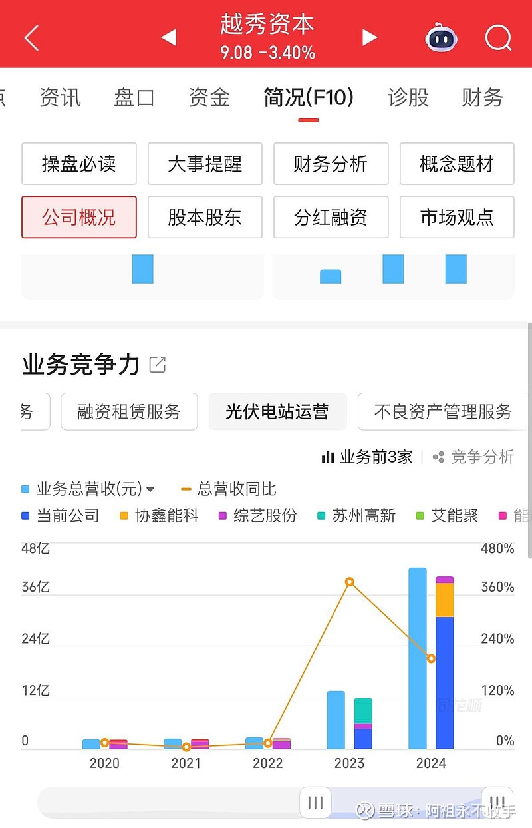
Task: Tap the back arrow icon
Action: point(31,38)
